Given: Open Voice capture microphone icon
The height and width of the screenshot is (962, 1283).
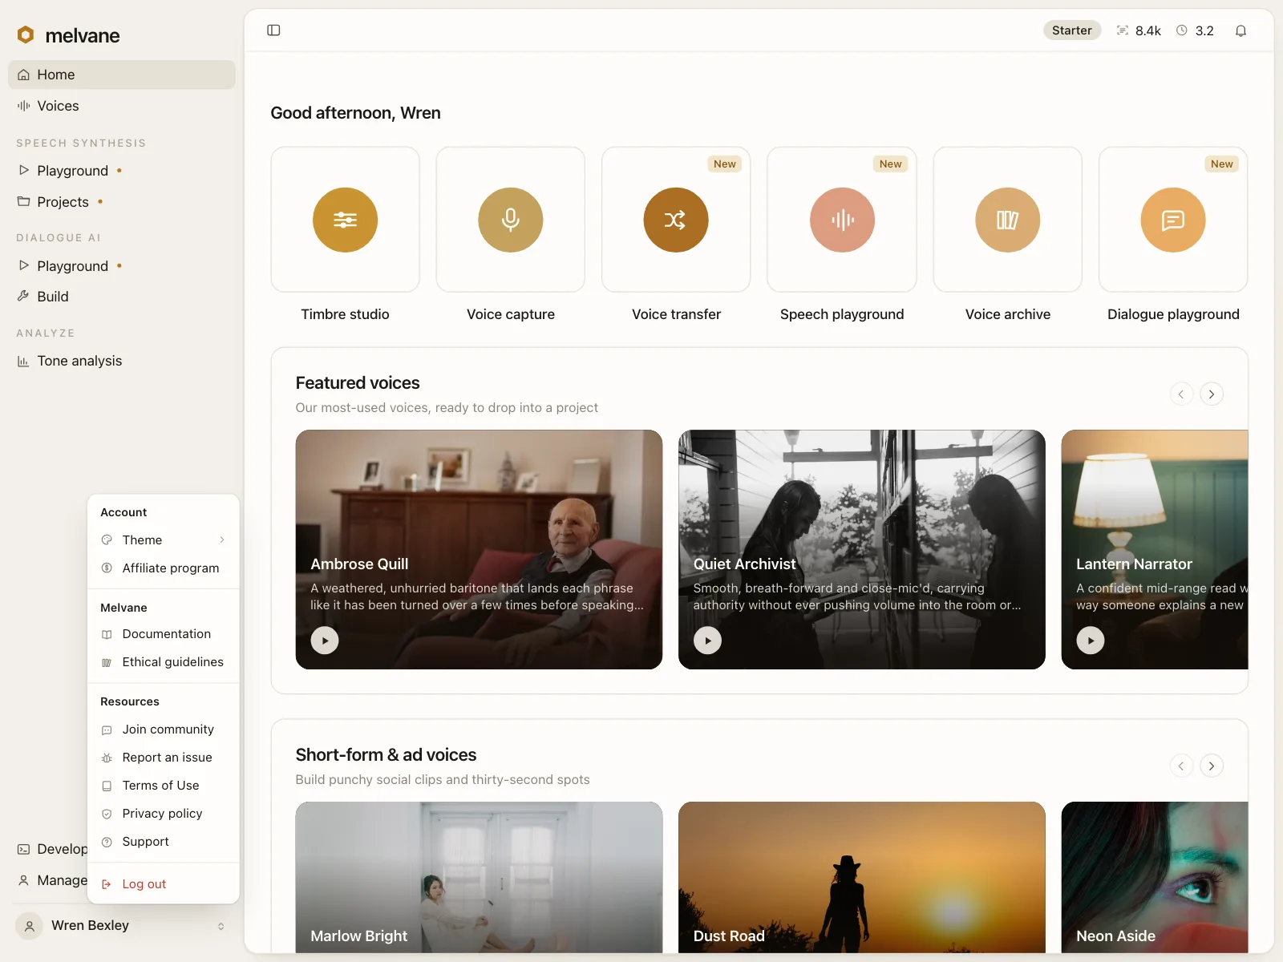Looking at the screenshot, I should (x=511, y=220).
